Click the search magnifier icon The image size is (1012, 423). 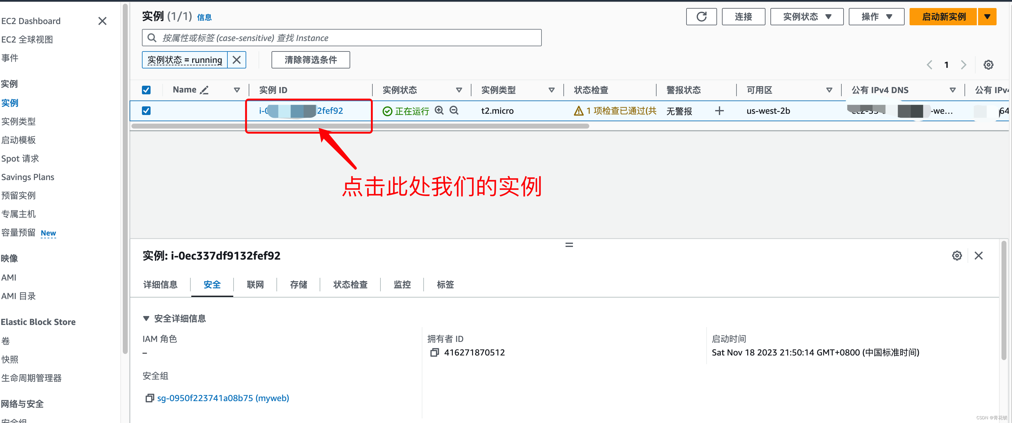coord(151,38)
